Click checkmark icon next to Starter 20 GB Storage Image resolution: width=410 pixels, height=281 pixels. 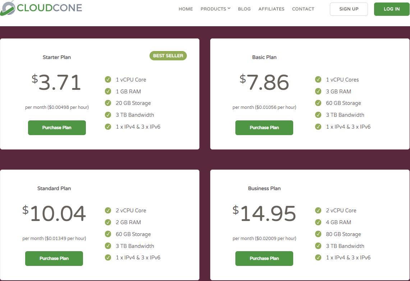pyautogui.click(x=108, y=103)
